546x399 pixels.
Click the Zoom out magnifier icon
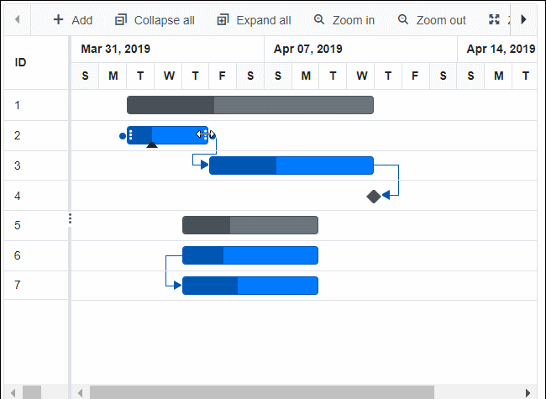(403, 19)
